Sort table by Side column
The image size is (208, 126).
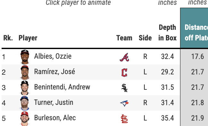click(145, 38)
